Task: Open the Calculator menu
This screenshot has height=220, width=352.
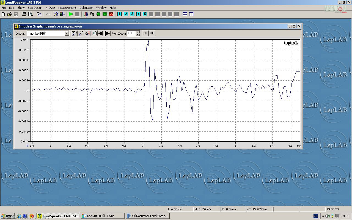Action: (x=86, y=8)
